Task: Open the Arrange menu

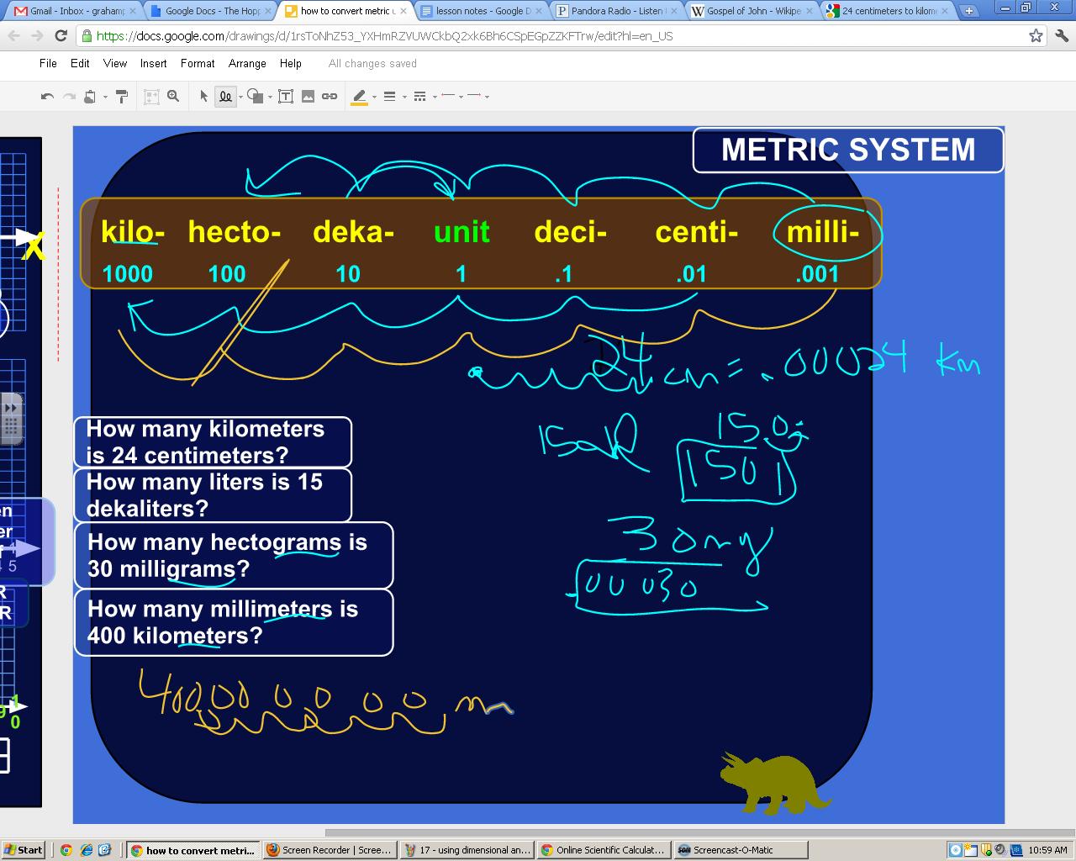Action: tap(247, 63)
